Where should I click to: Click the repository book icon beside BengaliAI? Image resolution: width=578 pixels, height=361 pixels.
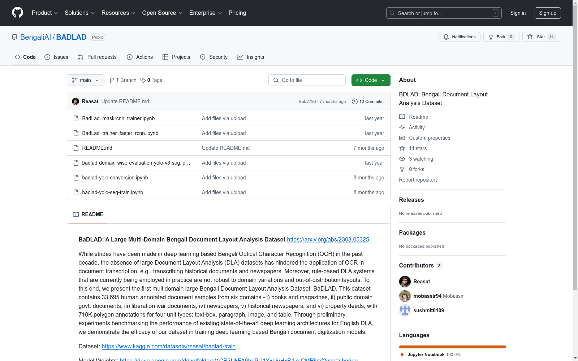tap(14, 37)
